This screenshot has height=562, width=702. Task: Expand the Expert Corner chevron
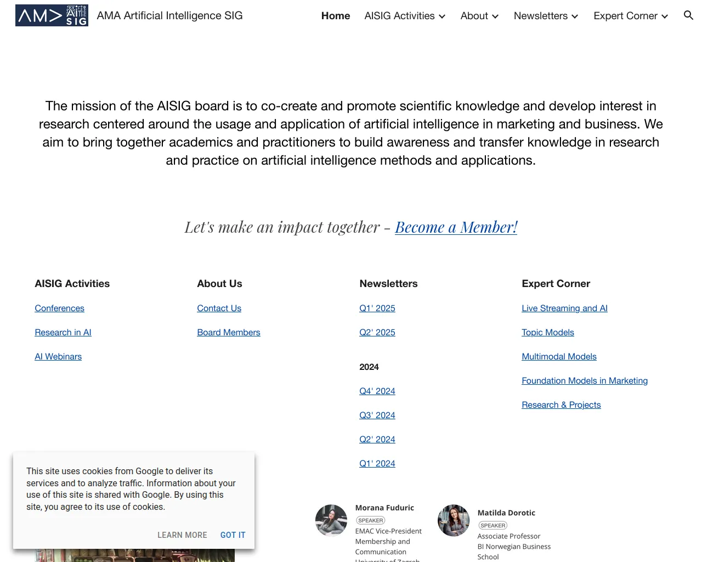(x=665, y=16)
